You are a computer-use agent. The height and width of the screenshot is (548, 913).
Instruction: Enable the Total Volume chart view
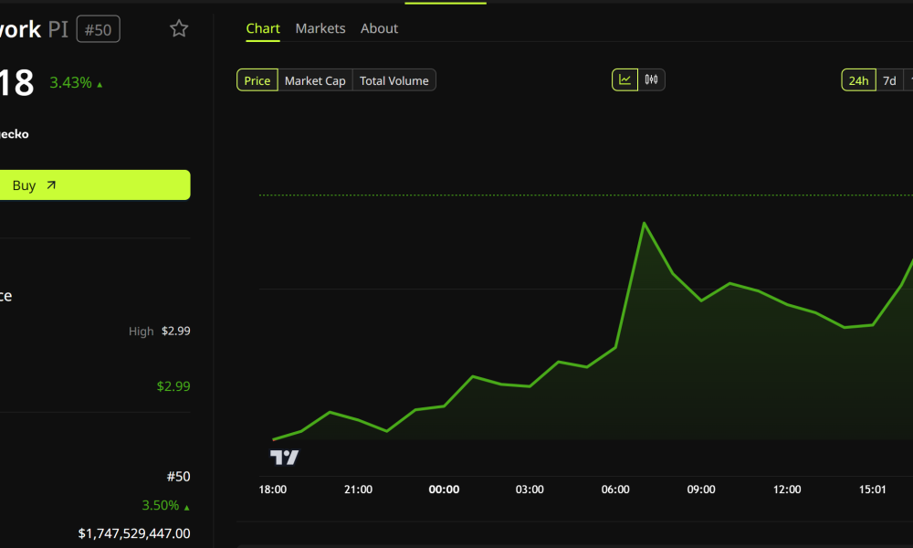pos(394,79)
